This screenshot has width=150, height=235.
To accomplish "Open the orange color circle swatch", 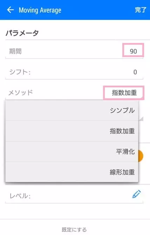I will [x=141, y=156].
